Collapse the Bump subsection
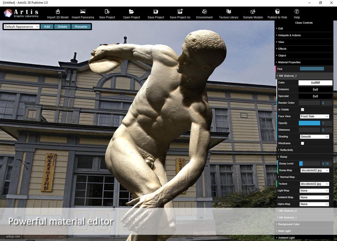337x241 pixels. click(x=305, y=157)
